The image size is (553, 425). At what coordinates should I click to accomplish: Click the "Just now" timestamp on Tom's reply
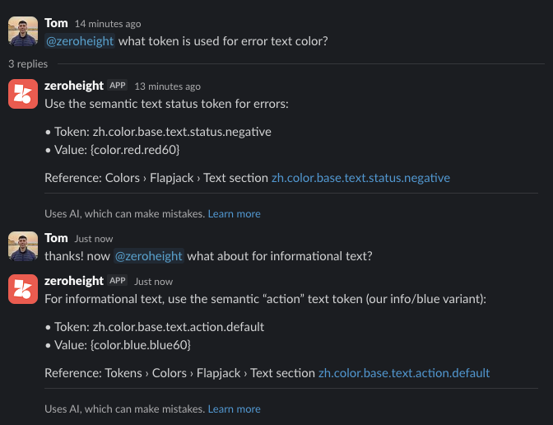click(94, 238)
